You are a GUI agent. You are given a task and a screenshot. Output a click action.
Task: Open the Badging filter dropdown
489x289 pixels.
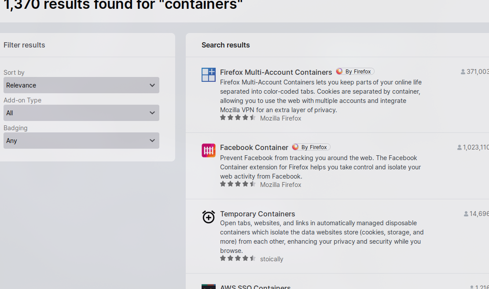pos(81,141)
